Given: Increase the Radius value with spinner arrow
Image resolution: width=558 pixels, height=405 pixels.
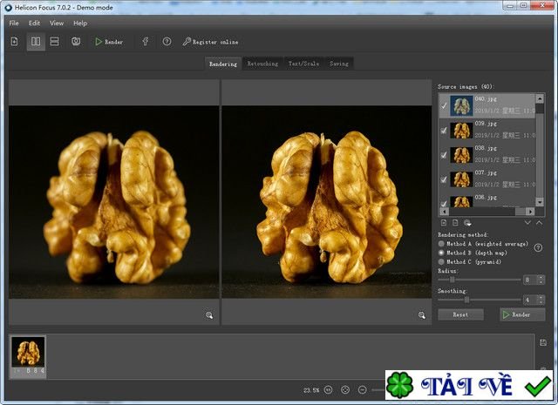Looking at the screenshot, I should coord(541,277).
